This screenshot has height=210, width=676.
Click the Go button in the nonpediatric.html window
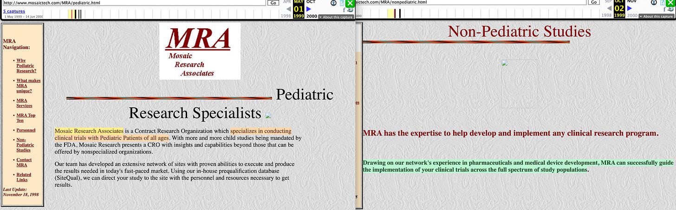(x=593, y=3)
